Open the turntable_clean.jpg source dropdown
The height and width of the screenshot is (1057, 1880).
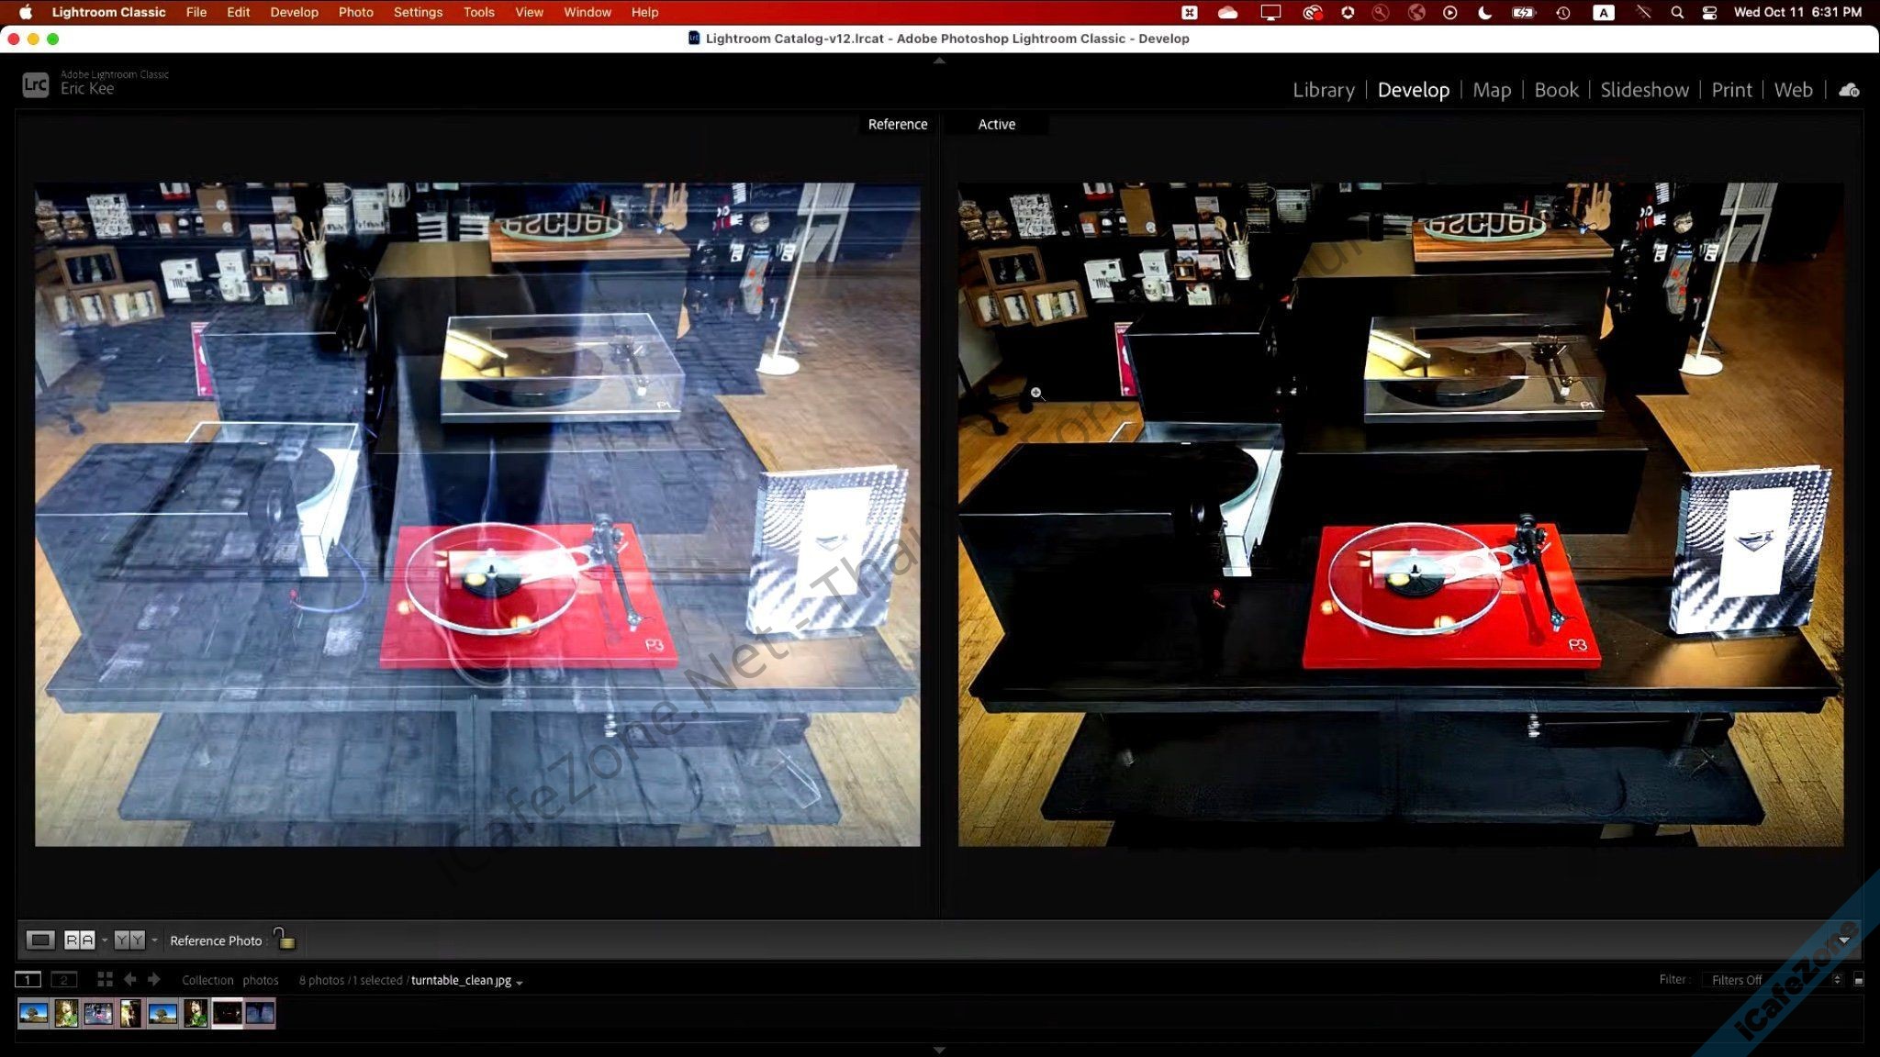520,982
